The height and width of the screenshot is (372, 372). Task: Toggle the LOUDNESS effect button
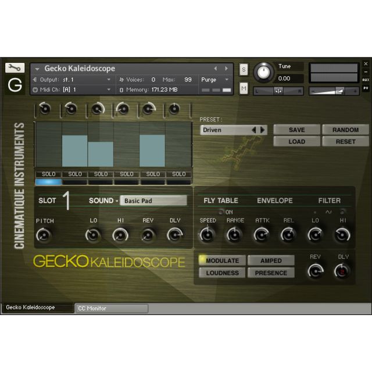click(222, 273)
